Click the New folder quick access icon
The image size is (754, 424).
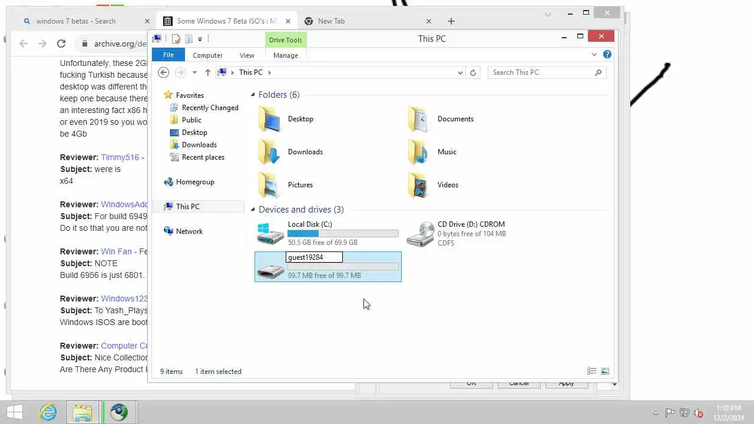(x=188, y=39)
